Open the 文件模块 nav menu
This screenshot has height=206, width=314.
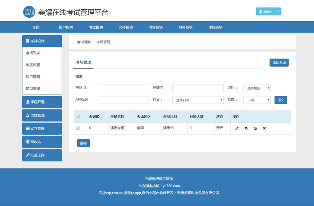pyautogui.click(x=126, y=27)
